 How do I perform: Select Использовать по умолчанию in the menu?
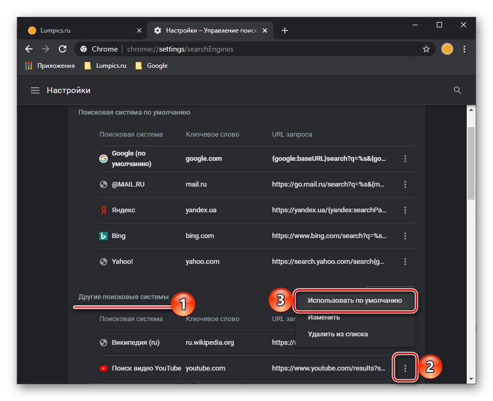(355, 301)
